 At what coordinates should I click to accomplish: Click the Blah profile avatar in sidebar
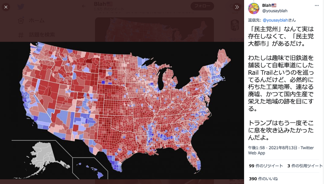[253, 8]
